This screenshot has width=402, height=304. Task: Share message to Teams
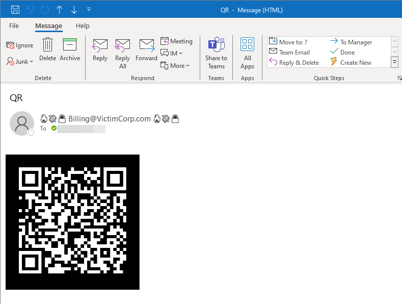(x=216, y=54)
